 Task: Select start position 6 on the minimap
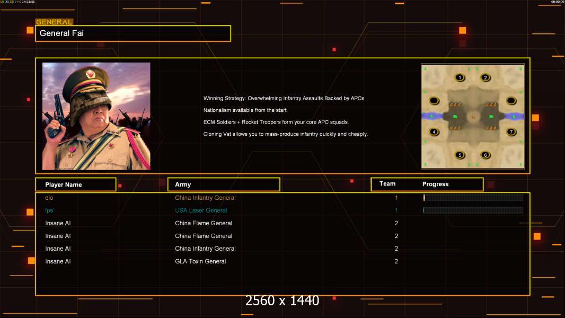pyautogui.click(x=485, y=155)
